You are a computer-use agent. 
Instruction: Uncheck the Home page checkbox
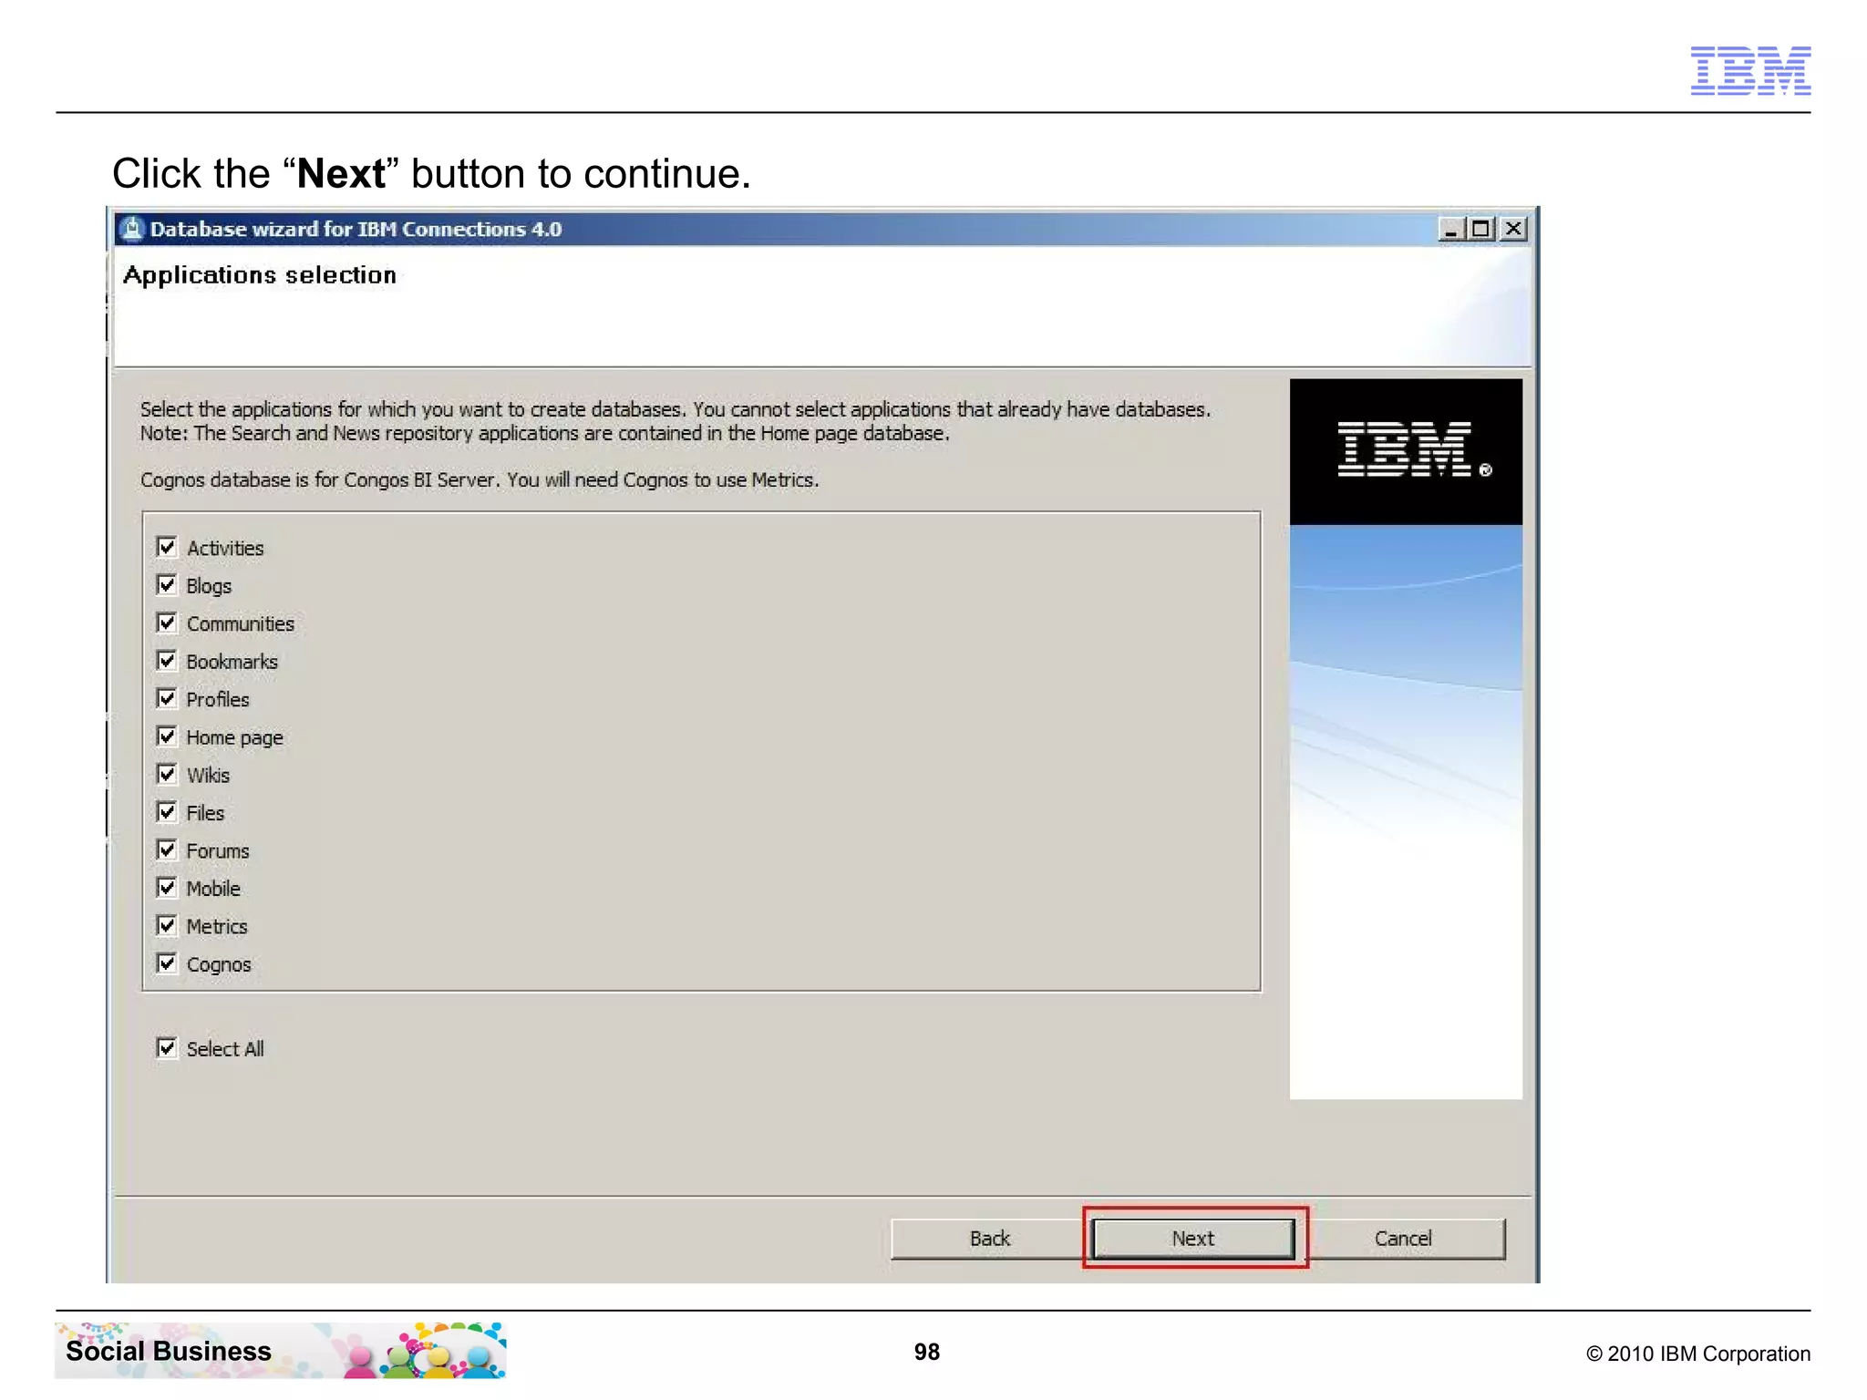(167, 736)
